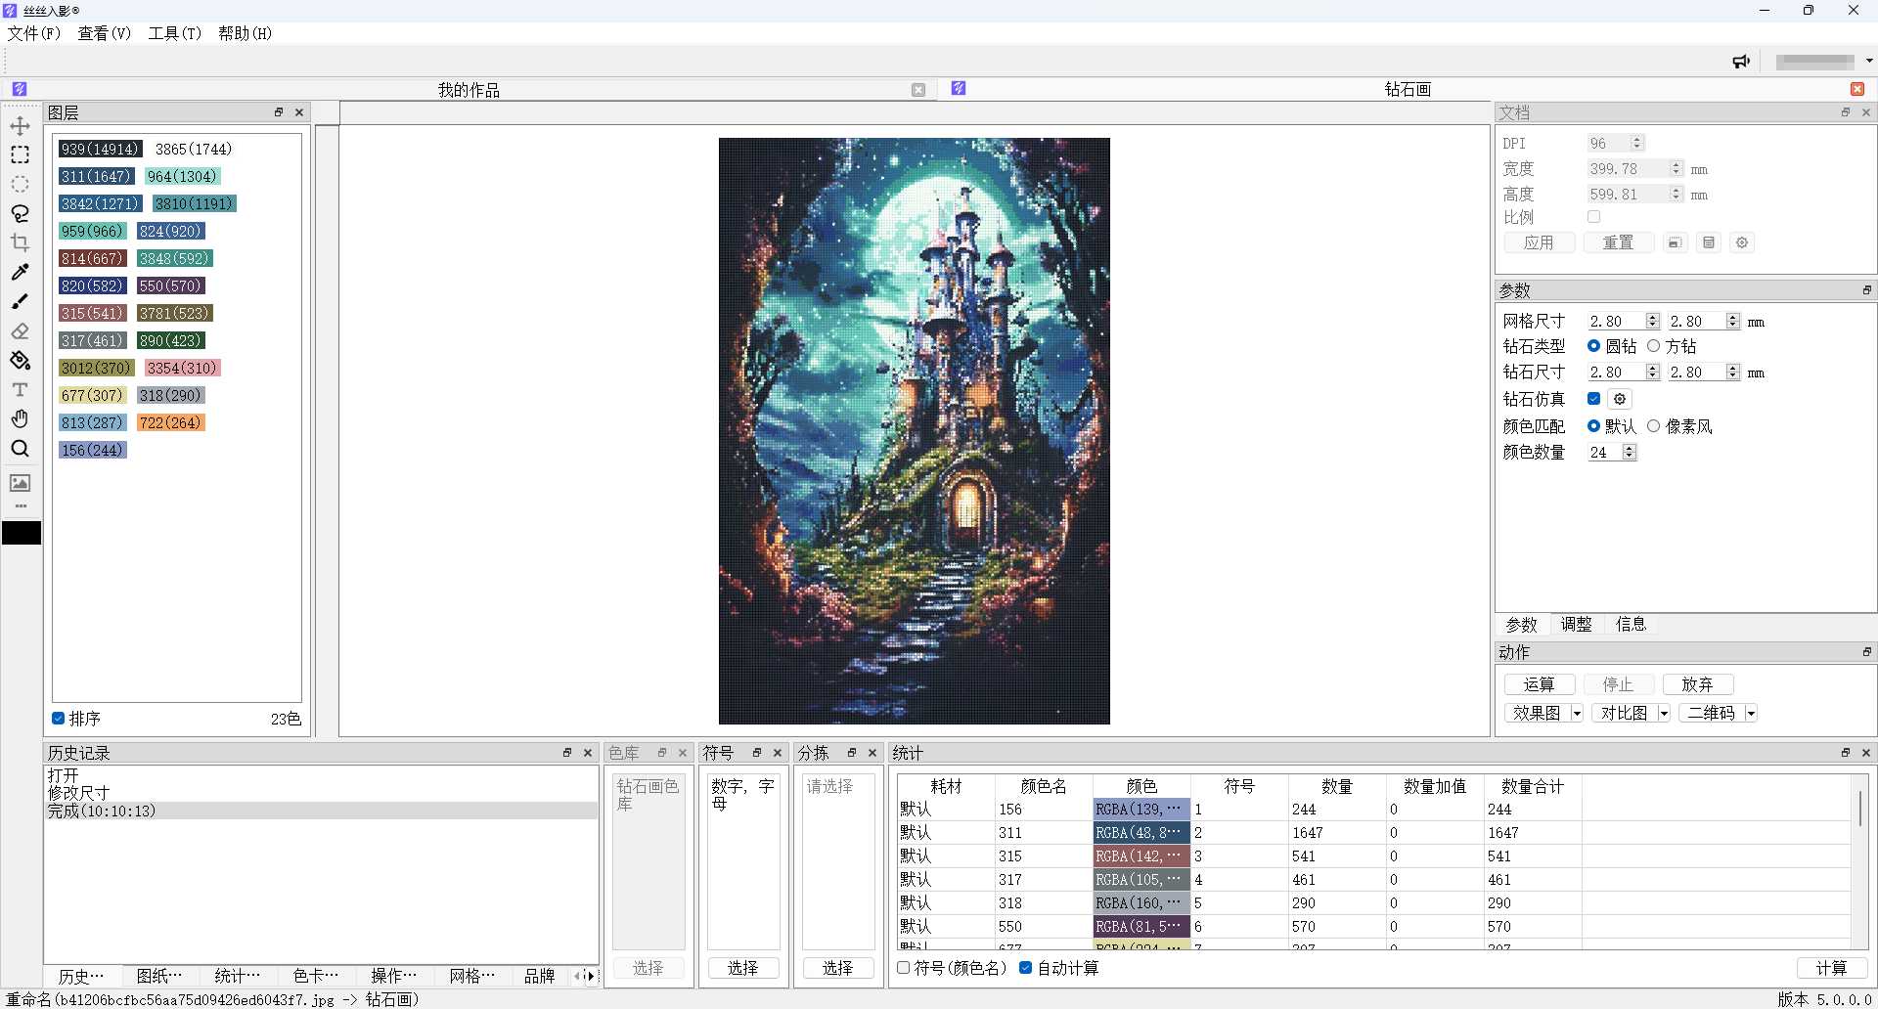Switch to the 调整 tab
The image size is (1878, 1009).
point(1576,625)
